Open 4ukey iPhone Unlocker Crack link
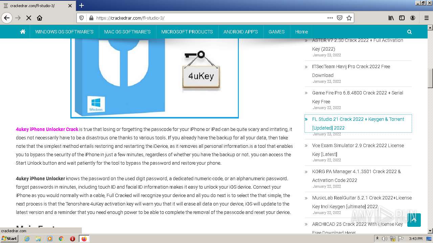Viewport: 433px width, 243px height. tap(47, 129)
